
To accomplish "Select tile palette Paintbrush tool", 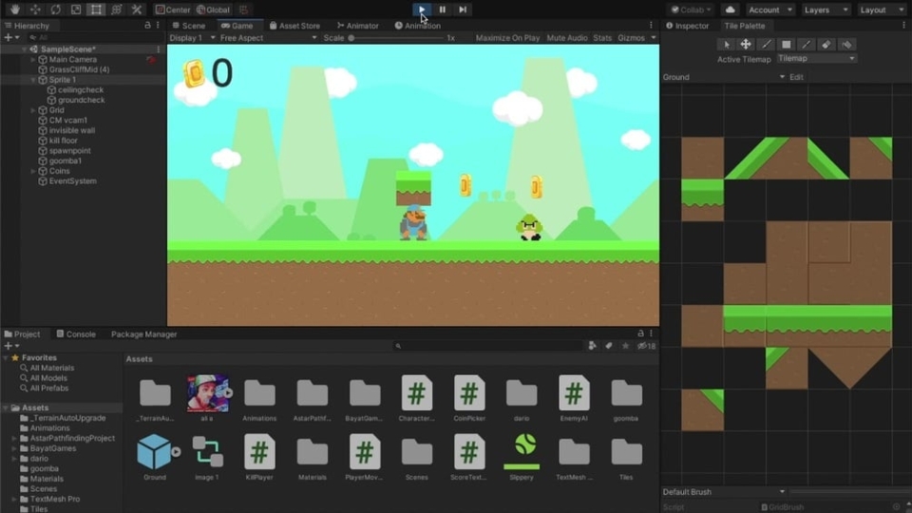I will tap(766, 45).
